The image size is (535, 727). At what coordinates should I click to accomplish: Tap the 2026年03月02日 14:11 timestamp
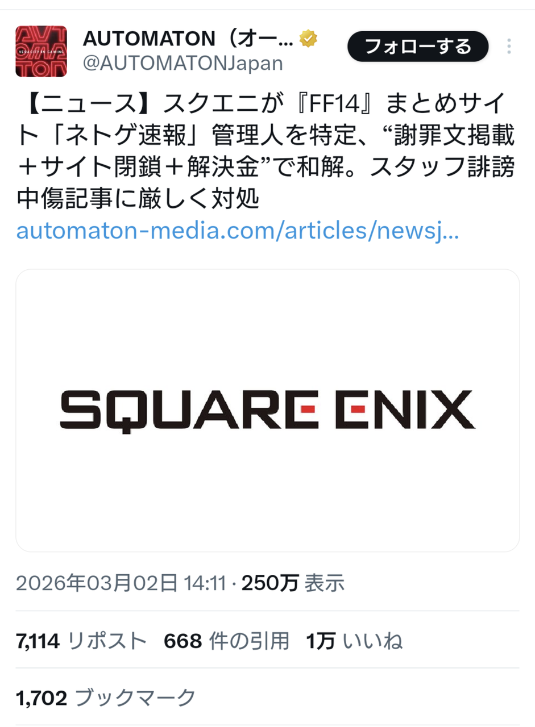coord(121,583)
